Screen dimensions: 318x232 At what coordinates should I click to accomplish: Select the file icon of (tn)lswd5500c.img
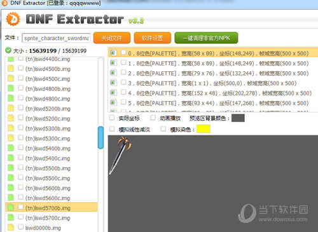tap(11, 178)
